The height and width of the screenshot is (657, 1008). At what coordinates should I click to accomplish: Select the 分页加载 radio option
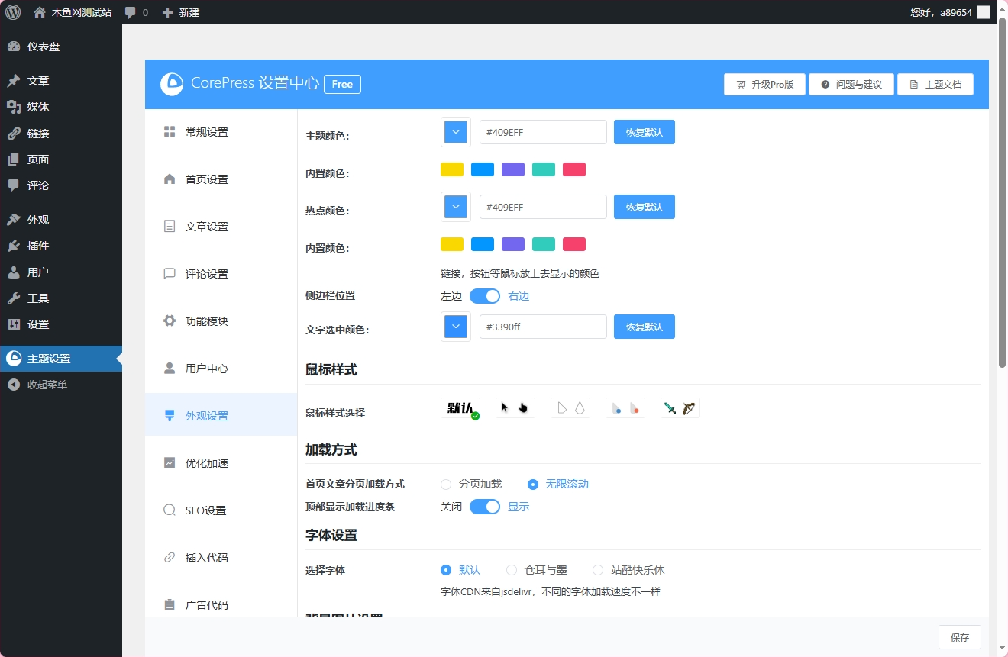(x=446, y=484)
